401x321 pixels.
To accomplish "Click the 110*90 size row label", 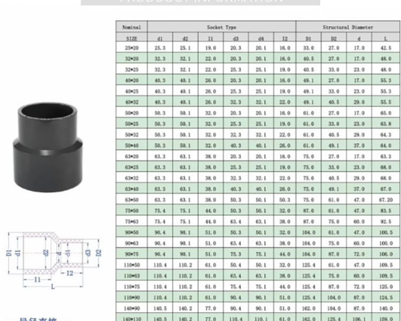I will click(132, 297).
